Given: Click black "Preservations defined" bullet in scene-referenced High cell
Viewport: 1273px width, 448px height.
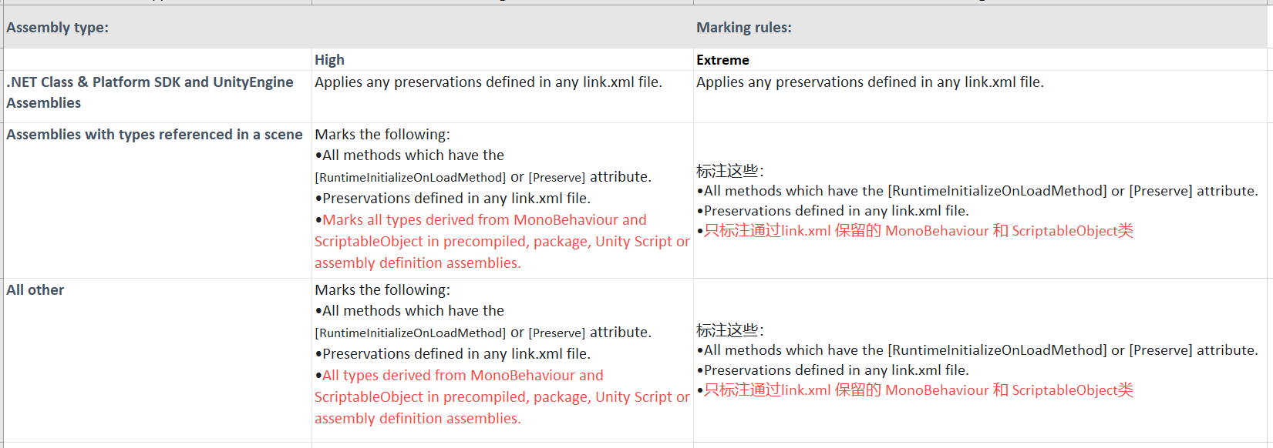Looking at the screenshot, I should (x=456, y=199).
